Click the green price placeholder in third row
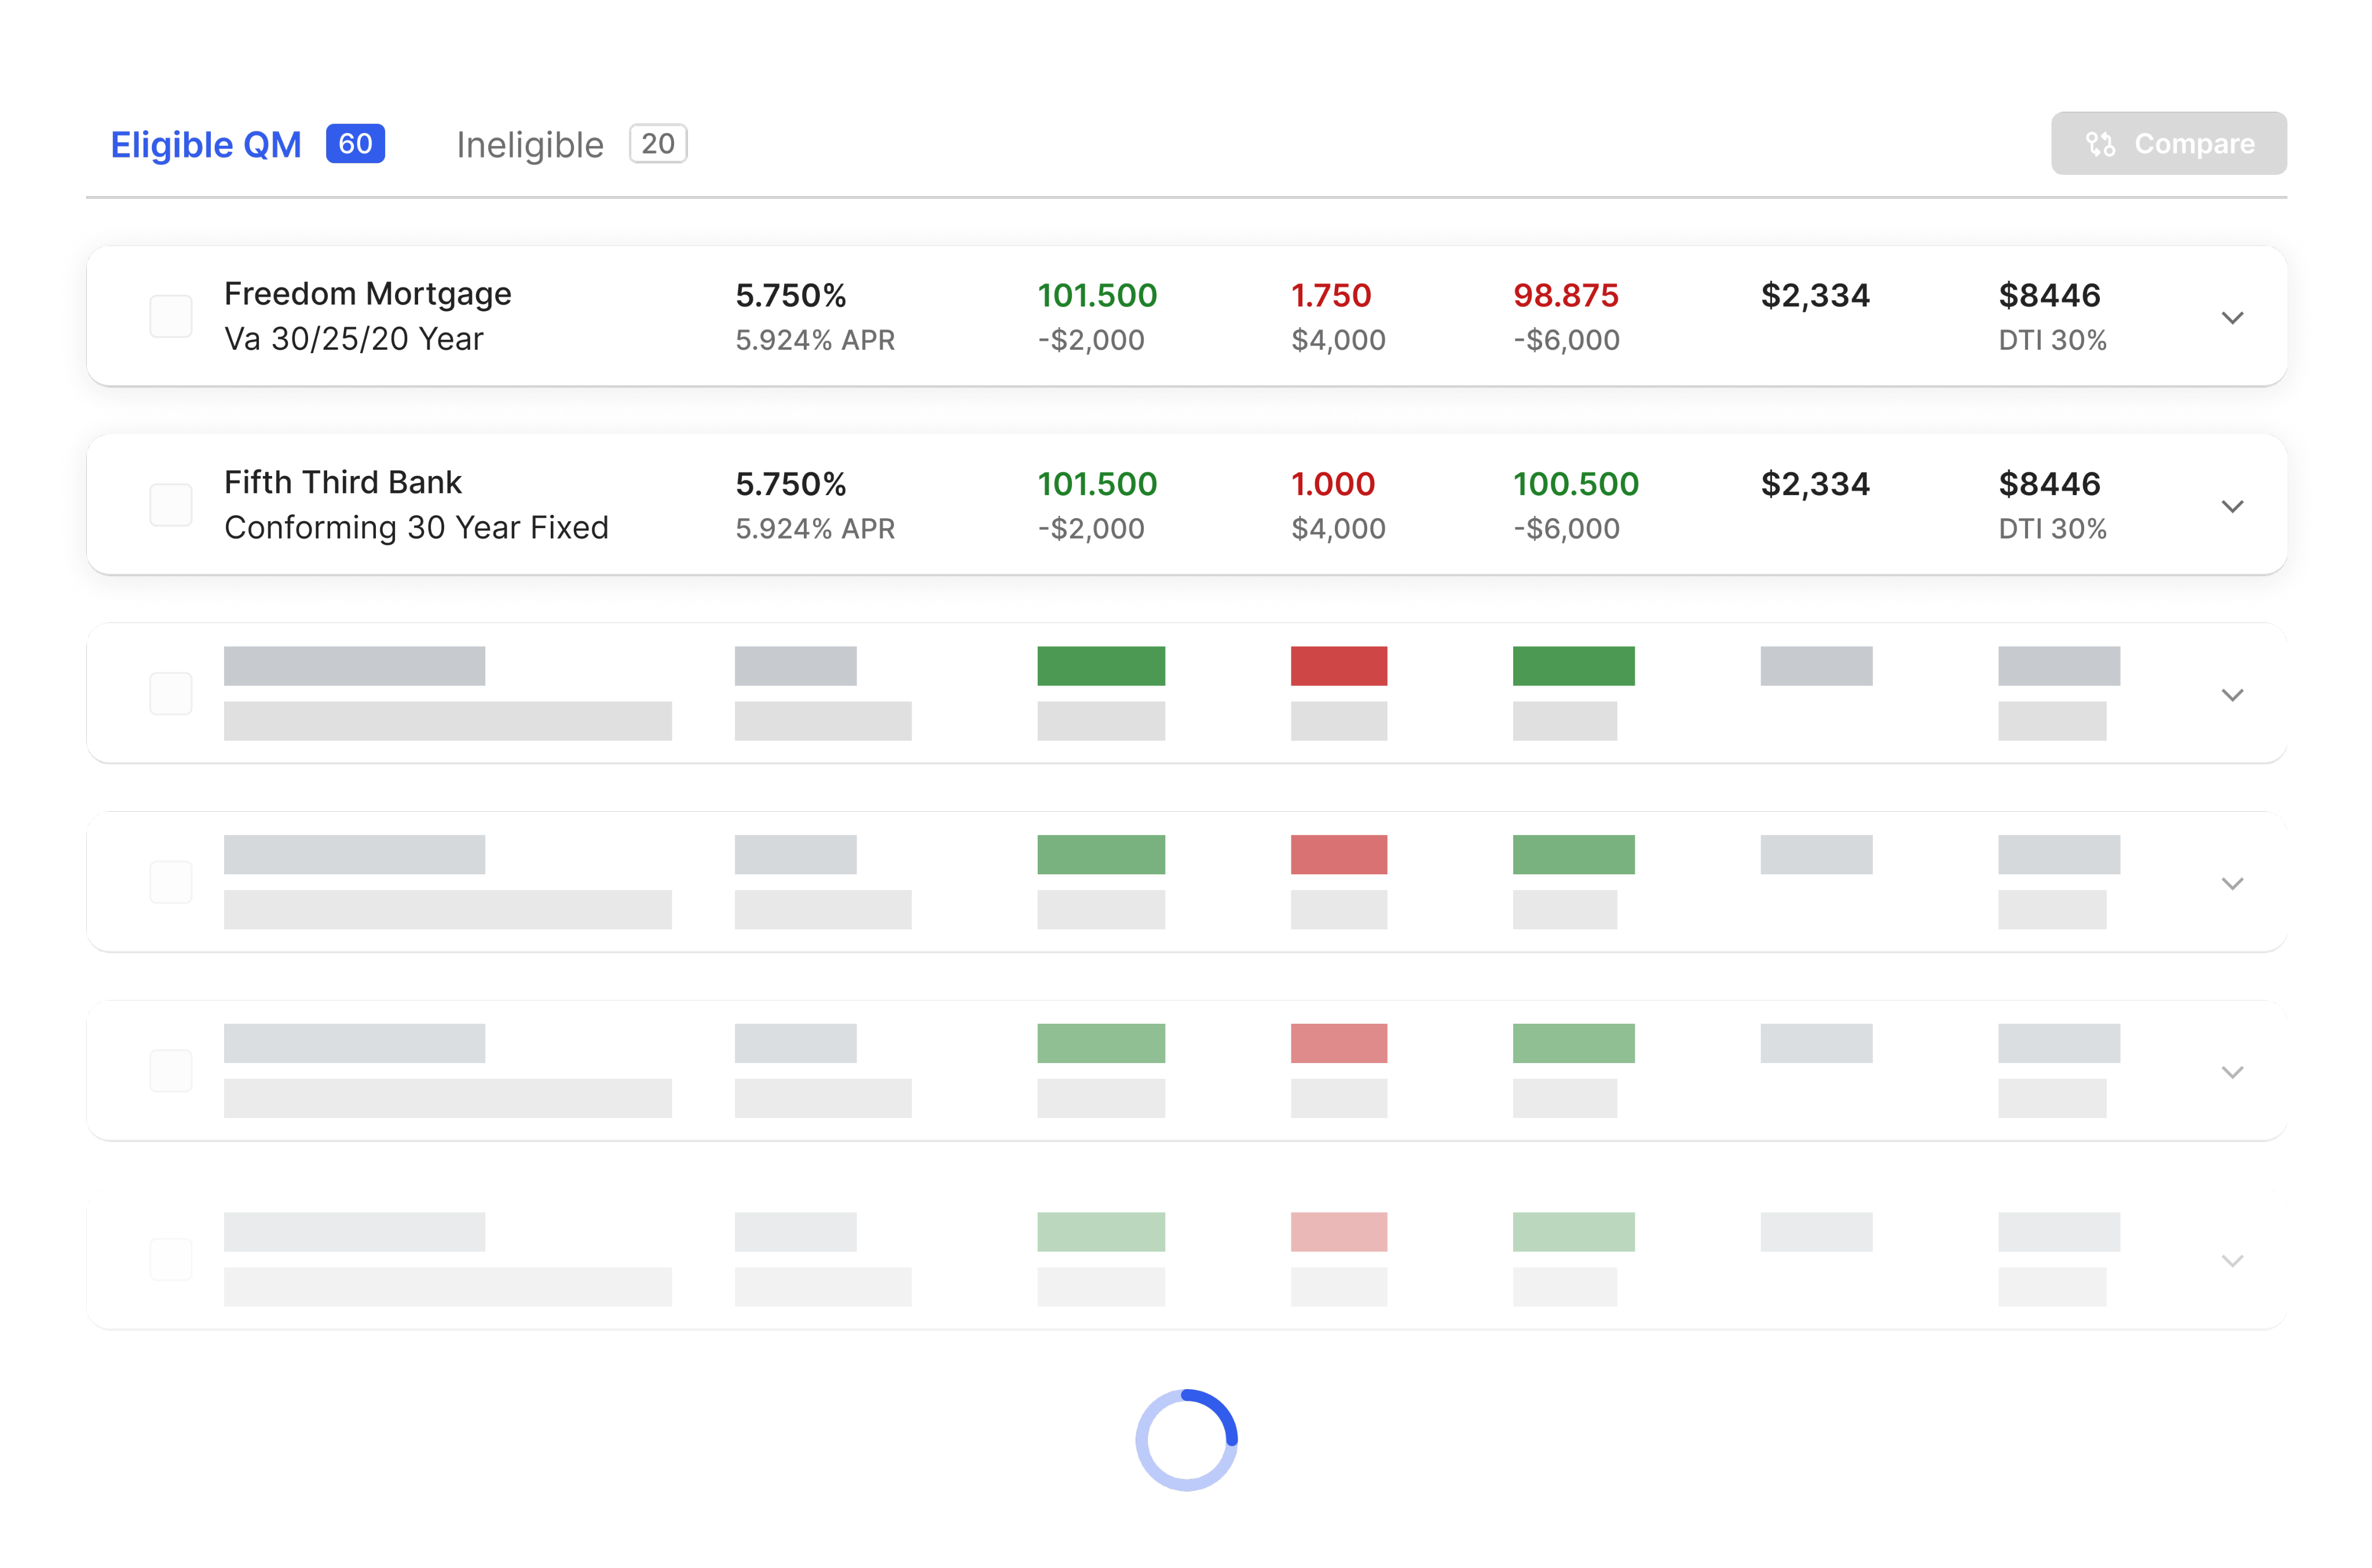 1100,666
